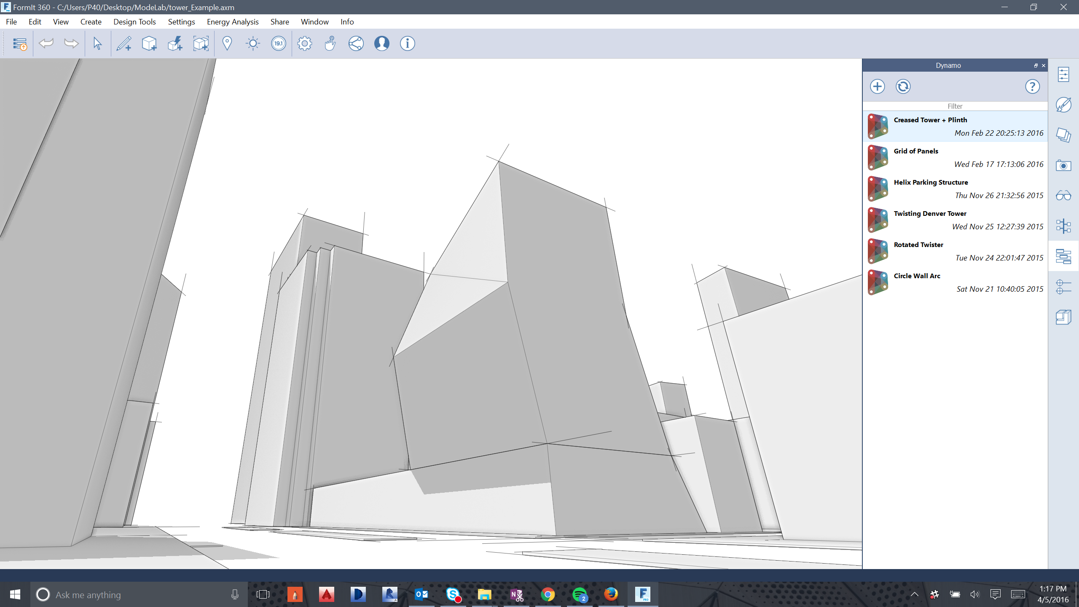The height and width of the screenshot is (607, 1079).
Task: Open the Scenes camera palette icon
Action: 1063,166
